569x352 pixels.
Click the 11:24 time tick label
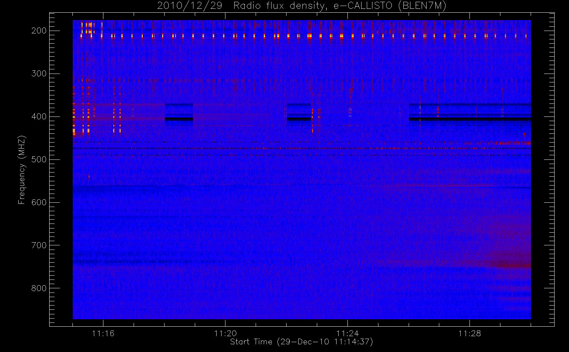tap(347, 333)
